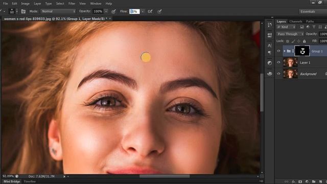Open the Opacity slider arrow
Image resolution: width=327 pixels, height=184 pixels.
[106, 11]
